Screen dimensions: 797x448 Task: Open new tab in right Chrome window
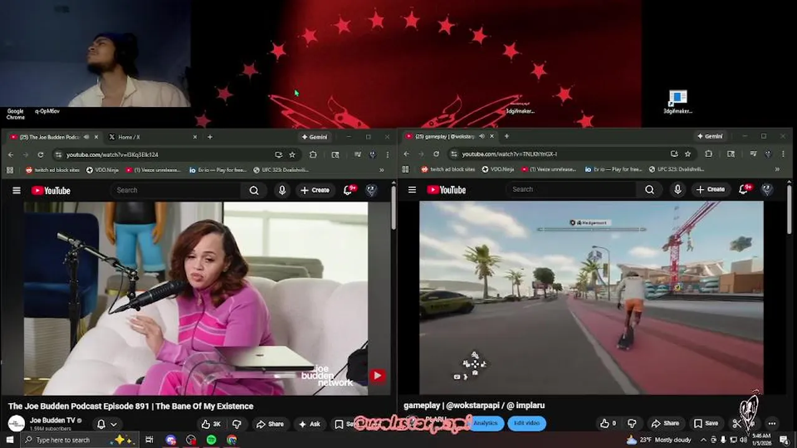click(506, 136)
